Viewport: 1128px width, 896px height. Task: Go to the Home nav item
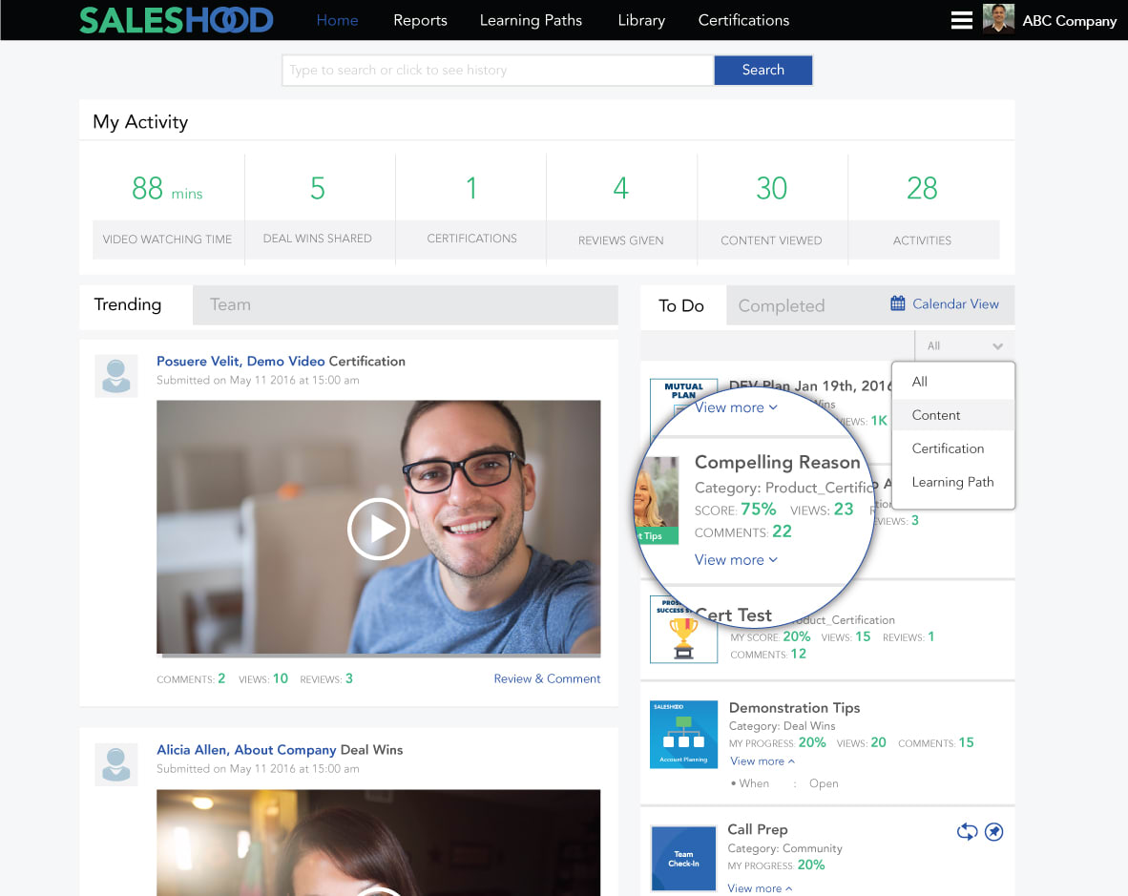coord(338,20)
